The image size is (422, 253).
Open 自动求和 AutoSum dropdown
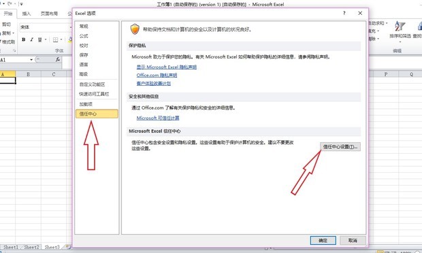click(387, 23)
